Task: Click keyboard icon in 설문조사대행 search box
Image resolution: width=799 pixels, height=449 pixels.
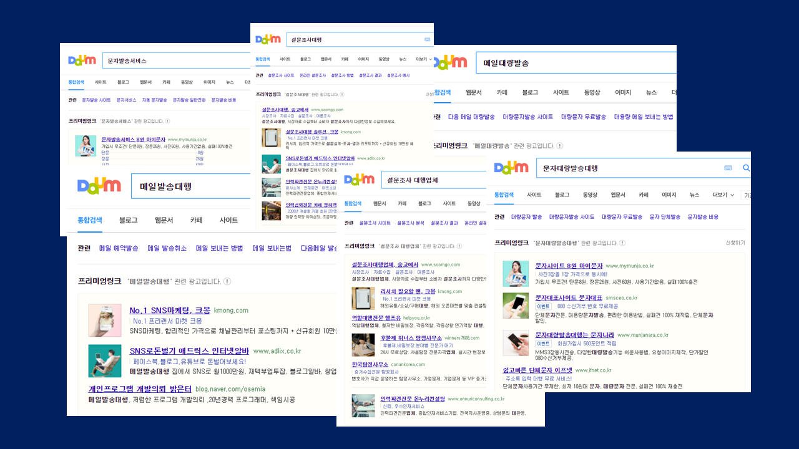Action: 428,39
